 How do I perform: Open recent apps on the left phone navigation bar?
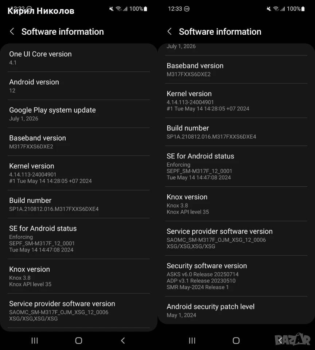click(35, 341)
